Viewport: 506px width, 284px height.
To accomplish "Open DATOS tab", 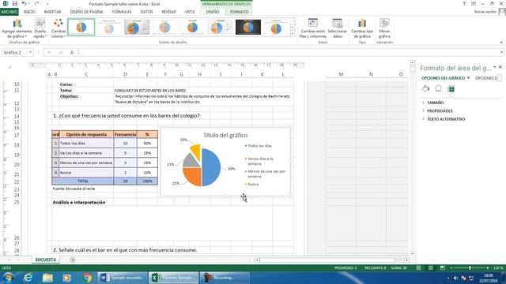I will point(146,12).
